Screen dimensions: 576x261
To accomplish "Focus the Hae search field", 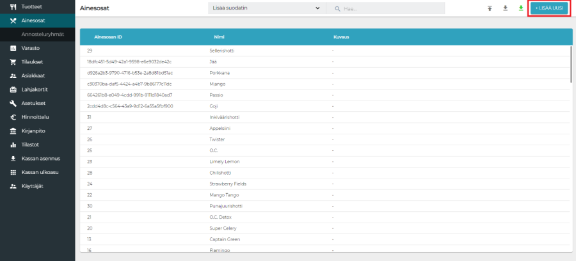I will (392, 9).
